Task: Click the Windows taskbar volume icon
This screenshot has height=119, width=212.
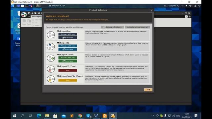Action: pos(173,116)
